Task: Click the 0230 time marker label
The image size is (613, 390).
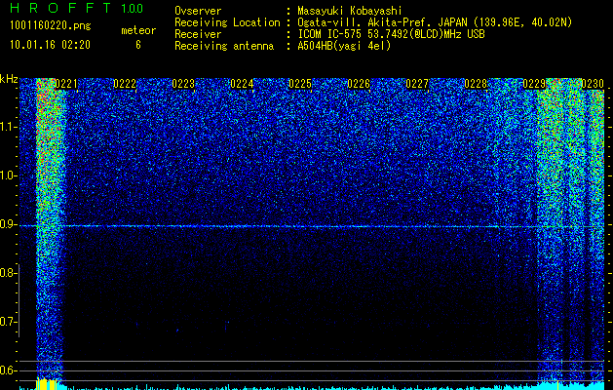Action: (x=593, y=84)
